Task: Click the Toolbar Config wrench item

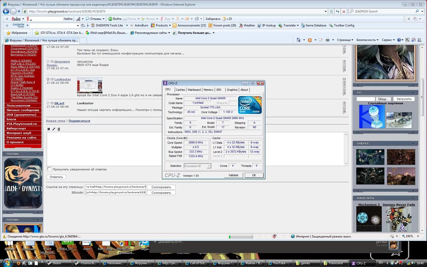Action: point(342,25)
